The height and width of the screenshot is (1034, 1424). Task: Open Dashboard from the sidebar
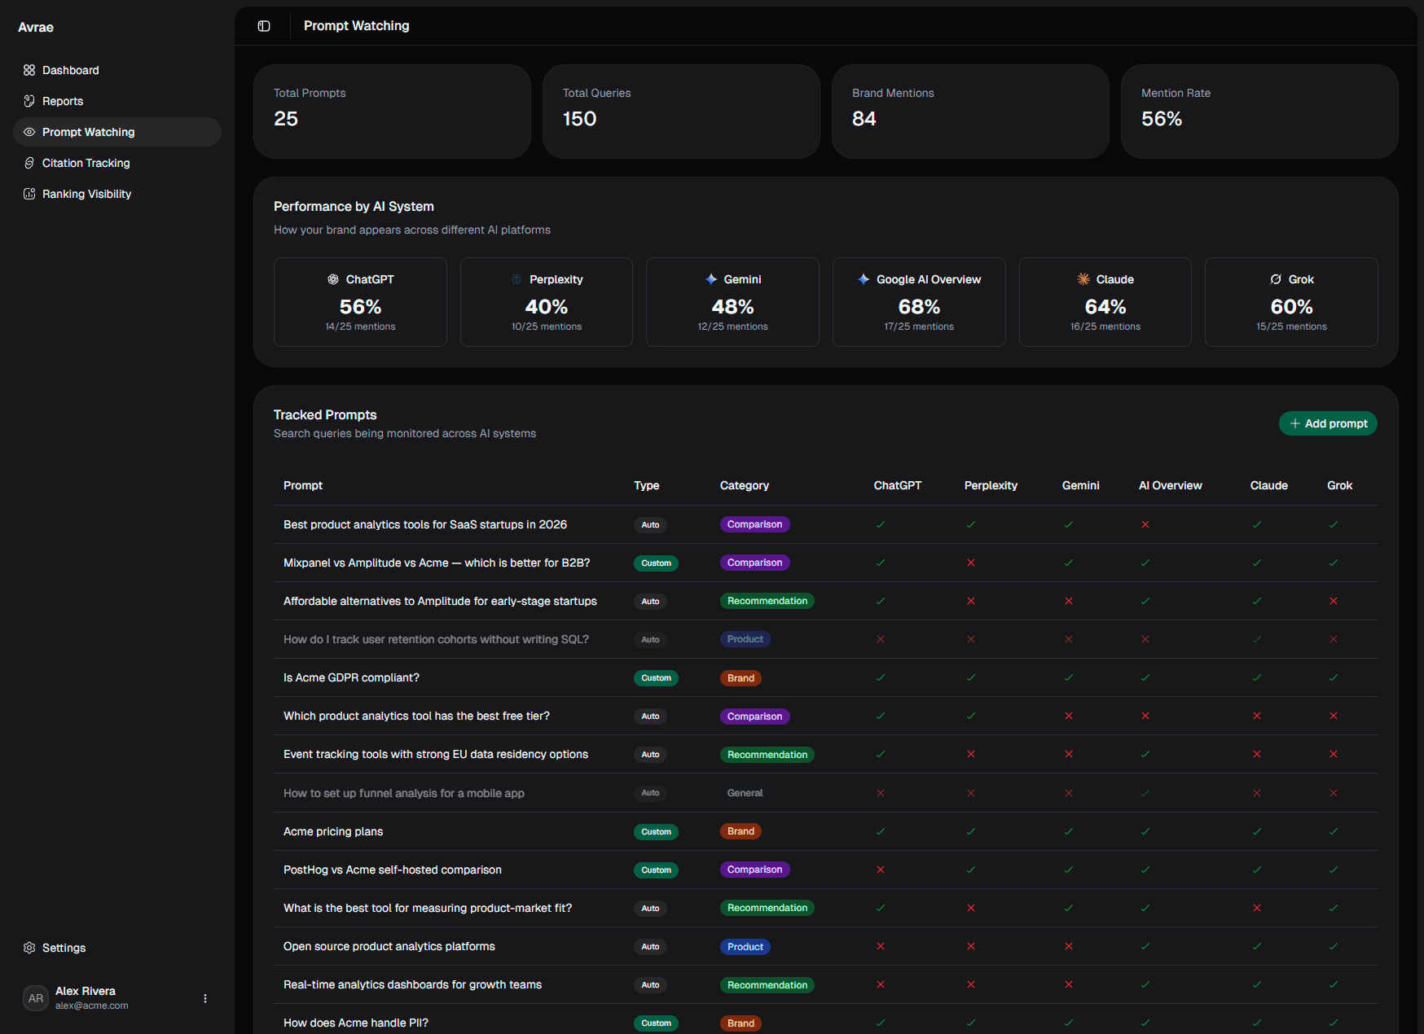[117, 70]
